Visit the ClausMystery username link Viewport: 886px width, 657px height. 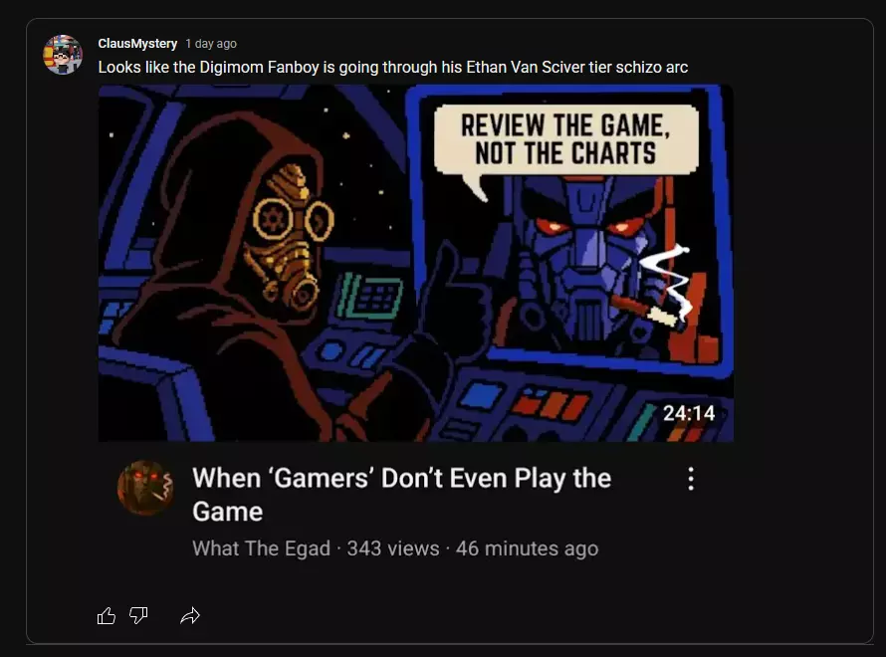137,44
